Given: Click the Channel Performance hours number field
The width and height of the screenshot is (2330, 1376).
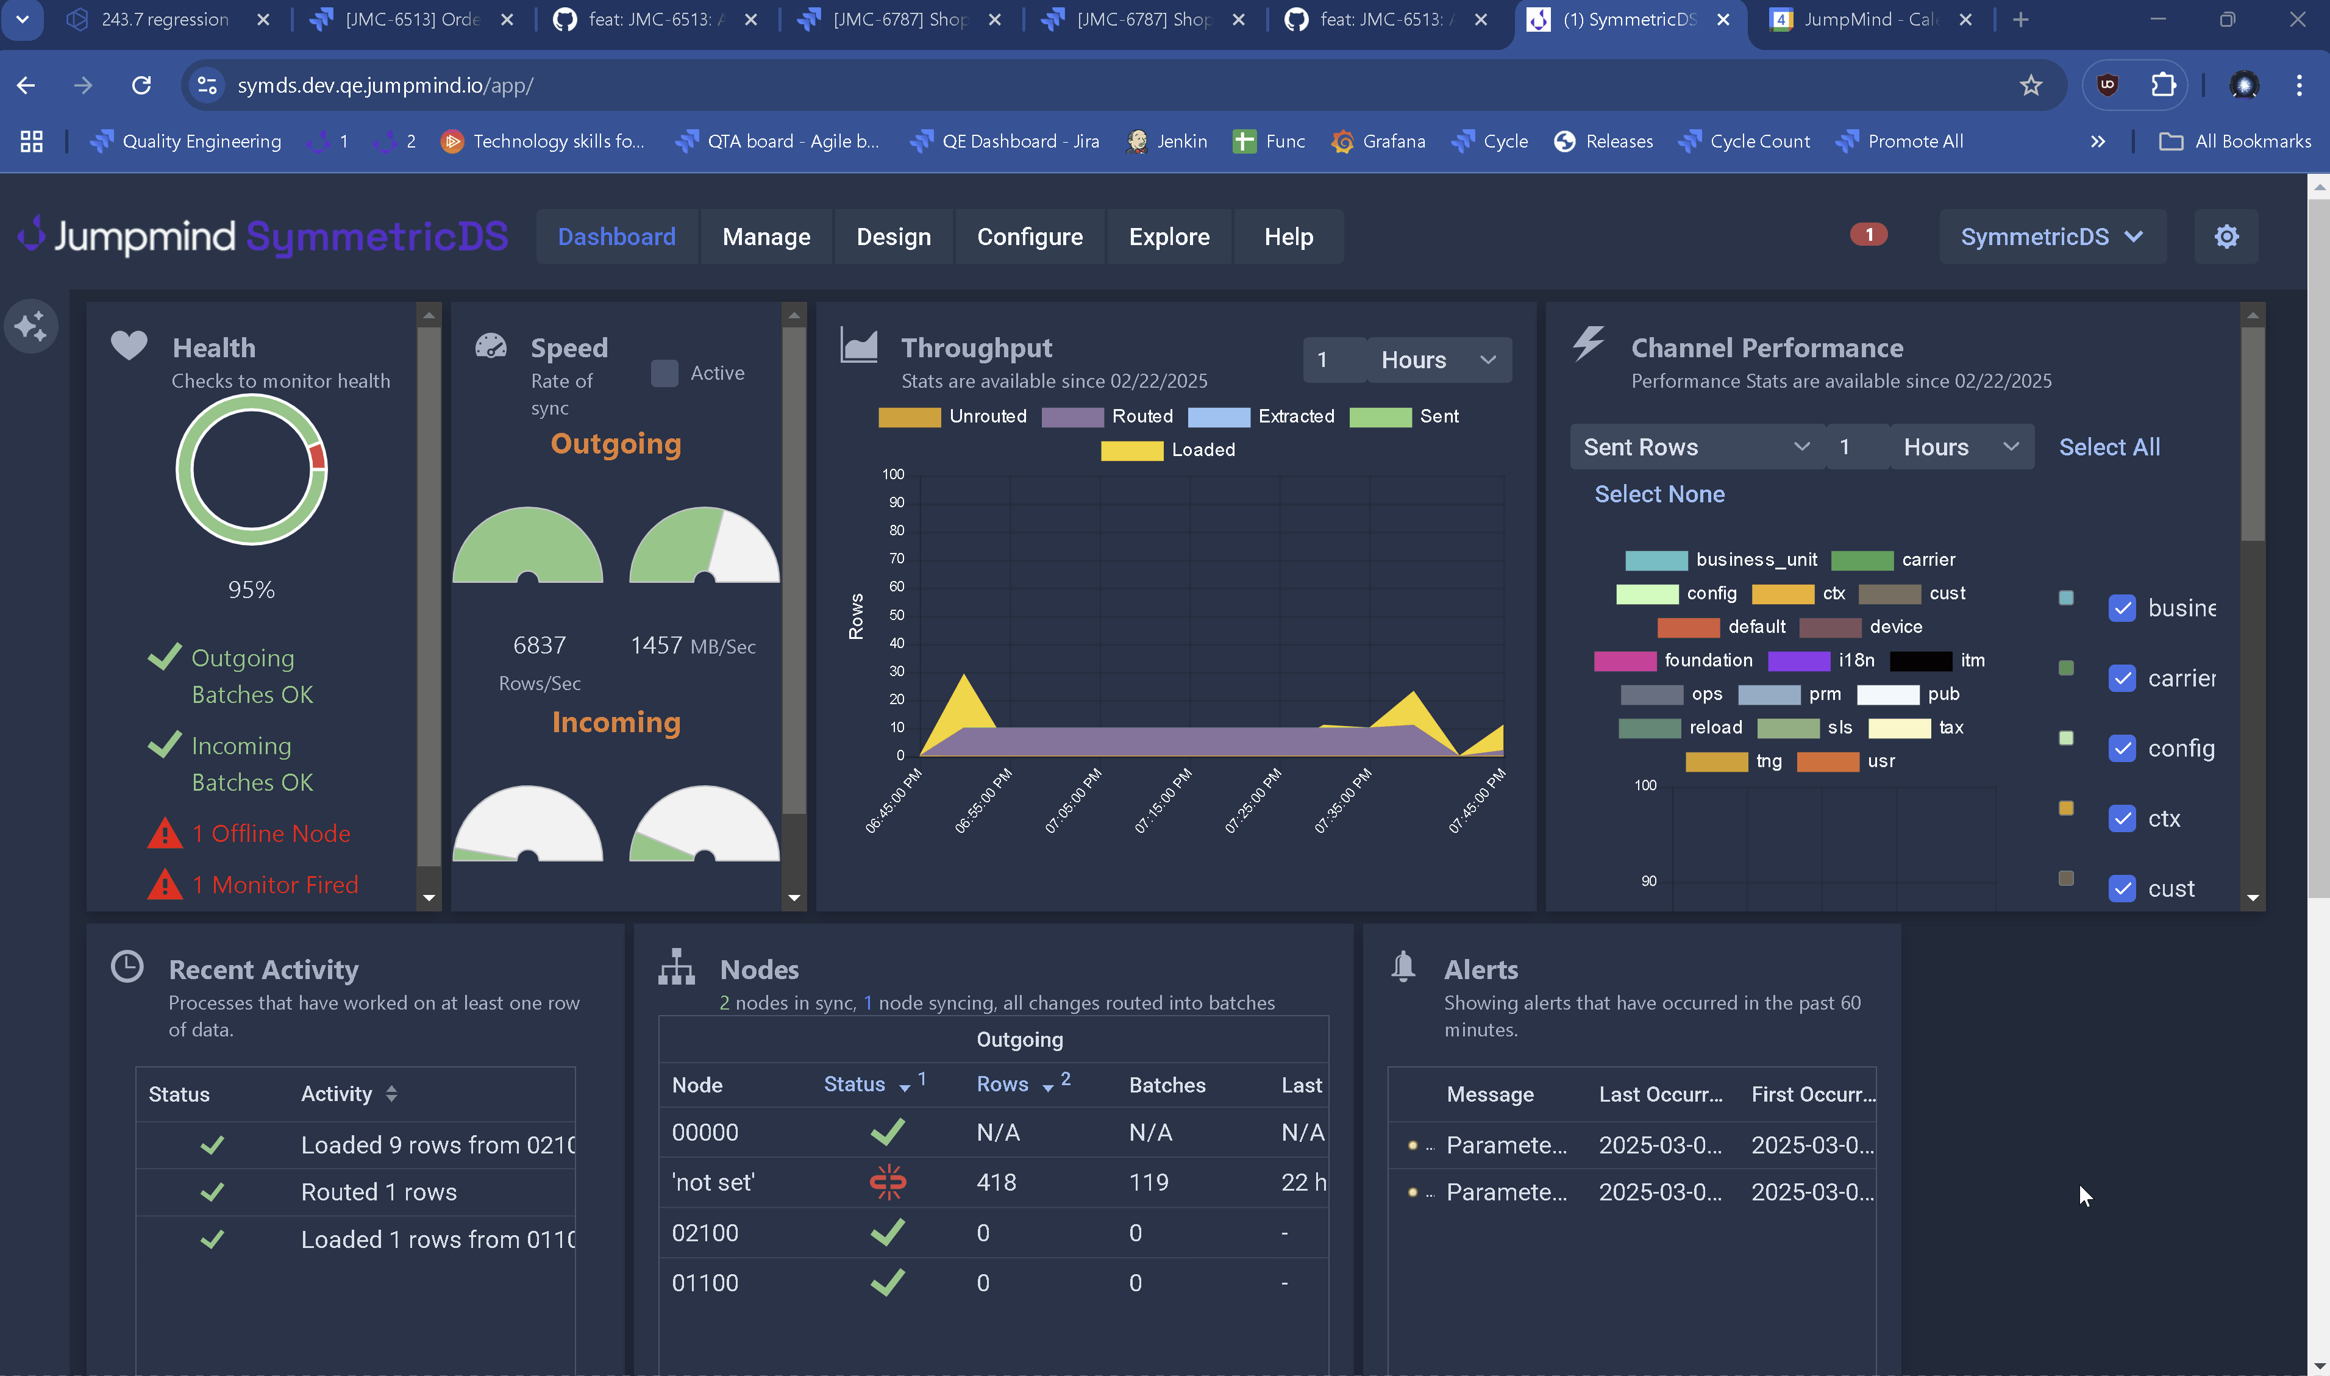Looking at the screenshot, I should (x=1857, y=447).
